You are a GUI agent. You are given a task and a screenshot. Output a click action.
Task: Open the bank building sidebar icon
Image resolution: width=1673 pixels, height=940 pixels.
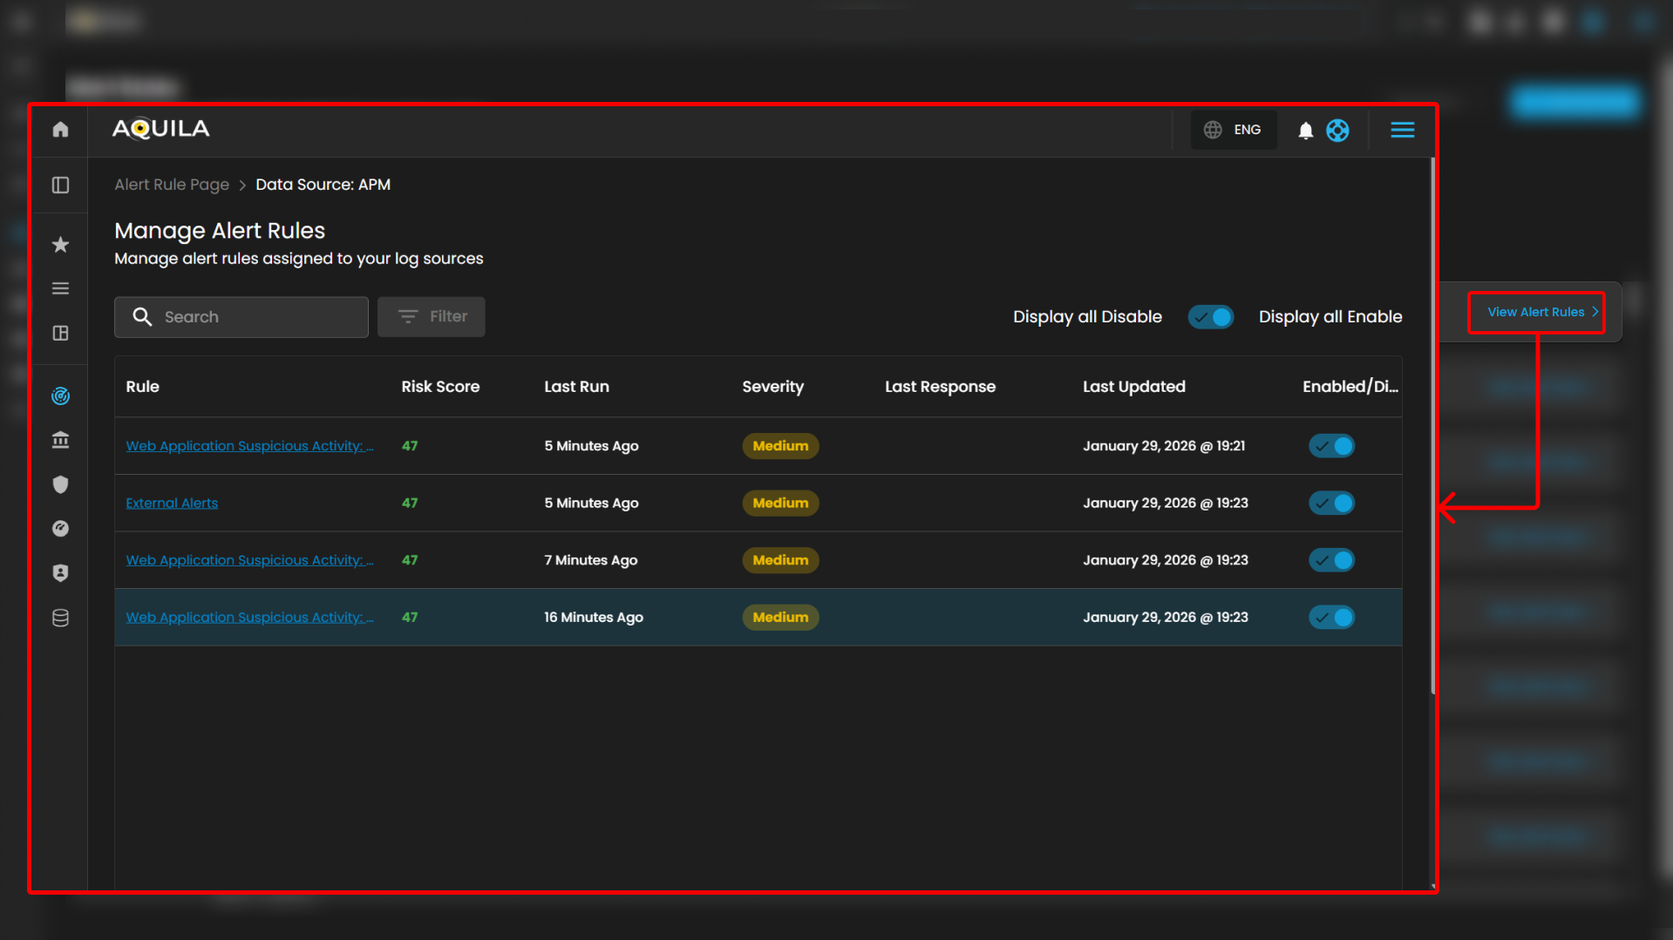[x=60, y=440]
